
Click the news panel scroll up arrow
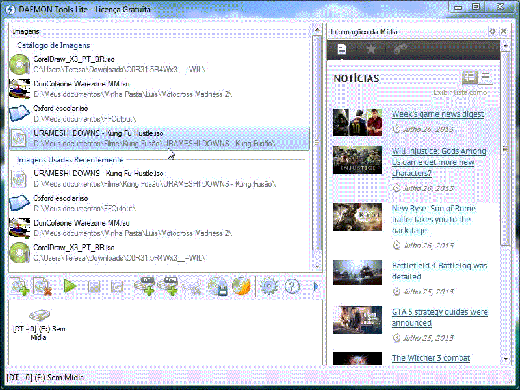pos(506,45)
